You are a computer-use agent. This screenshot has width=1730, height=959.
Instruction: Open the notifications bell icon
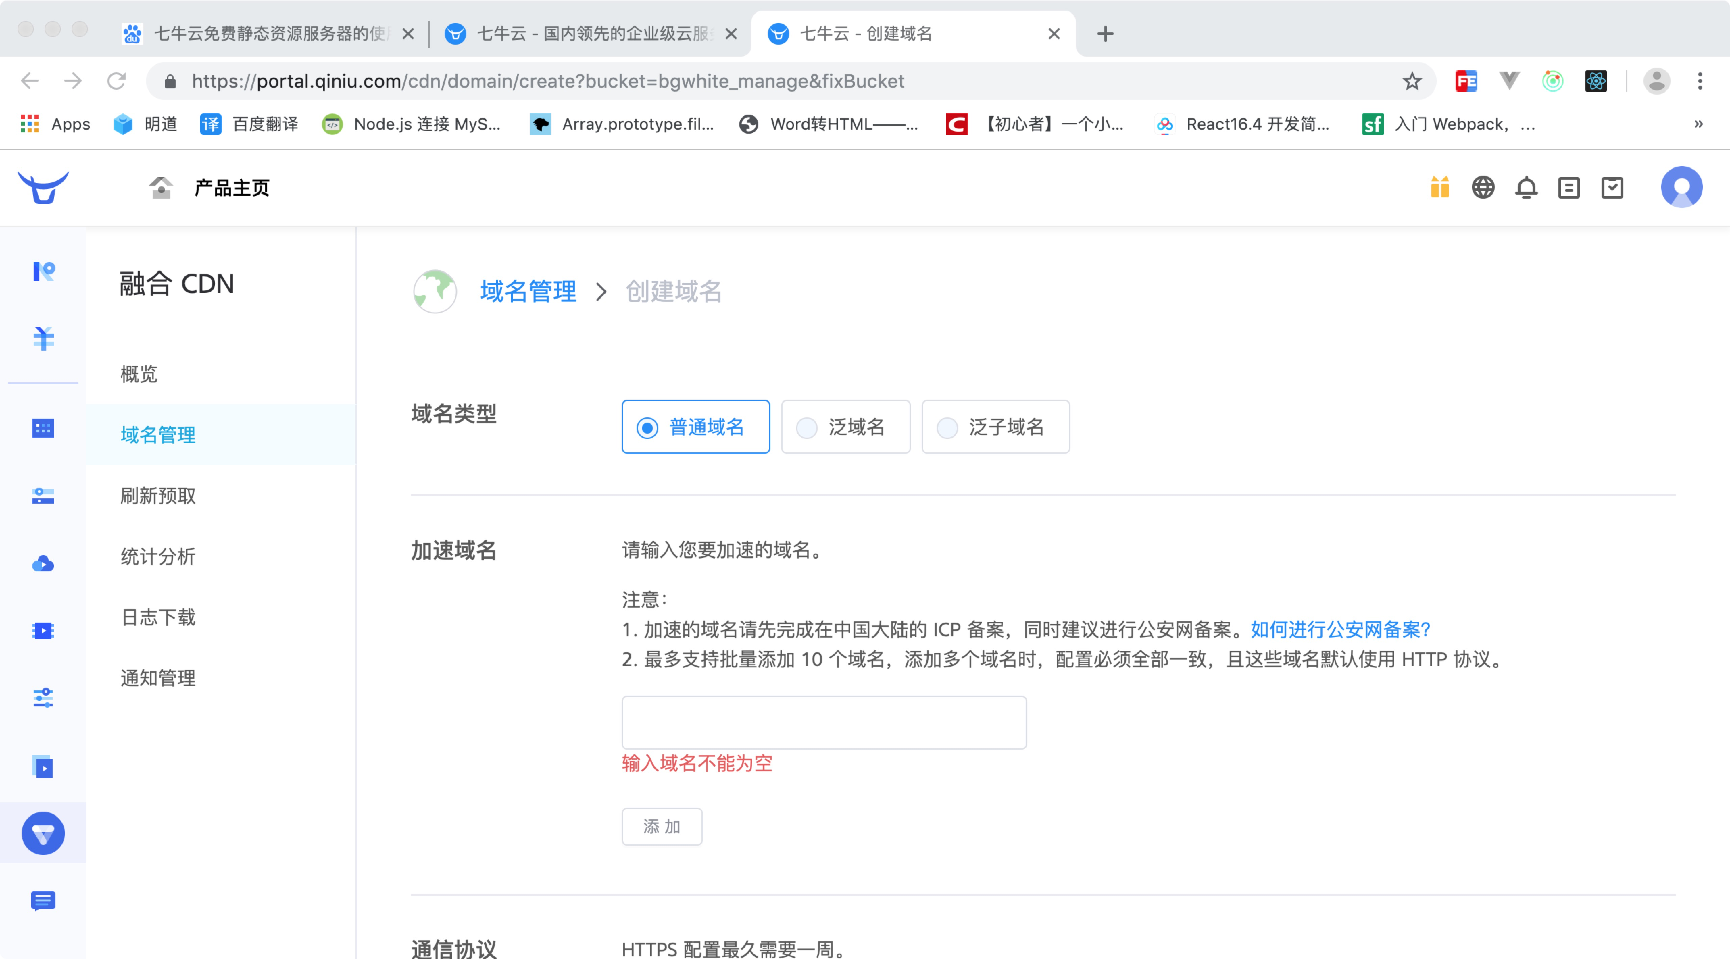click(1526, 187)
